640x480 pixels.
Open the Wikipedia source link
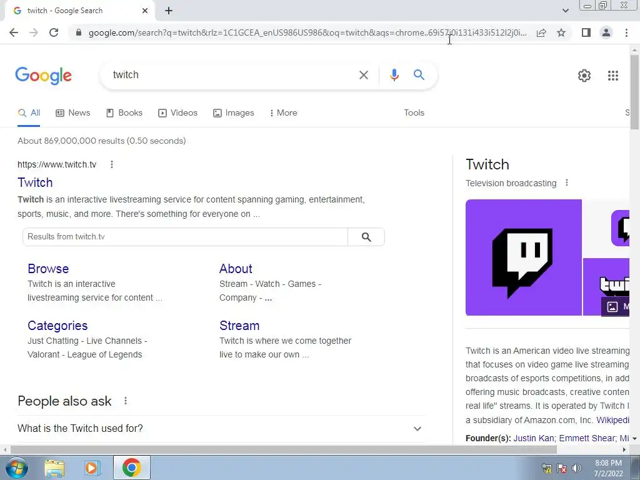pyautogui.click(x=612, y=420)
